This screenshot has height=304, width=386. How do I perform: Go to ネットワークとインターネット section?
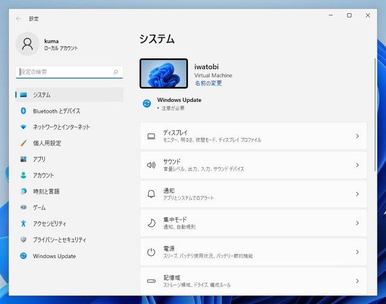pos(69,127)
